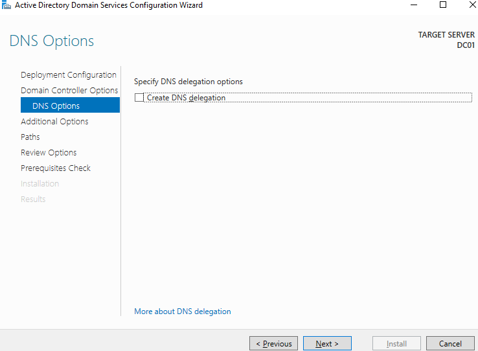Viewport: 478px width, 351px height.
Task: Close the wizard window
Action: pyautogui.click(x=472, y=5)
